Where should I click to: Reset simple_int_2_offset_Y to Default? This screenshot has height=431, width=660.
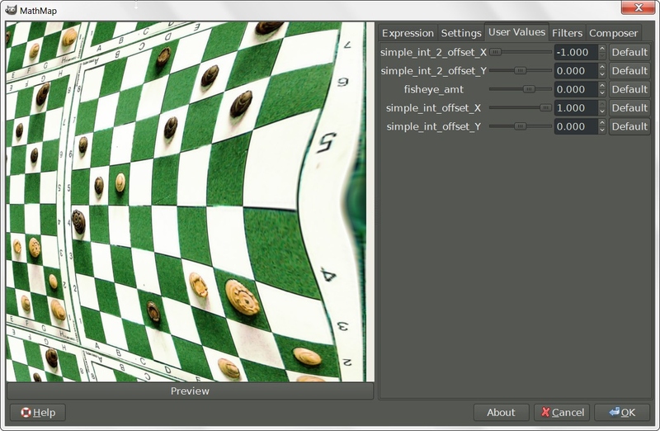(x=629, y=71)
